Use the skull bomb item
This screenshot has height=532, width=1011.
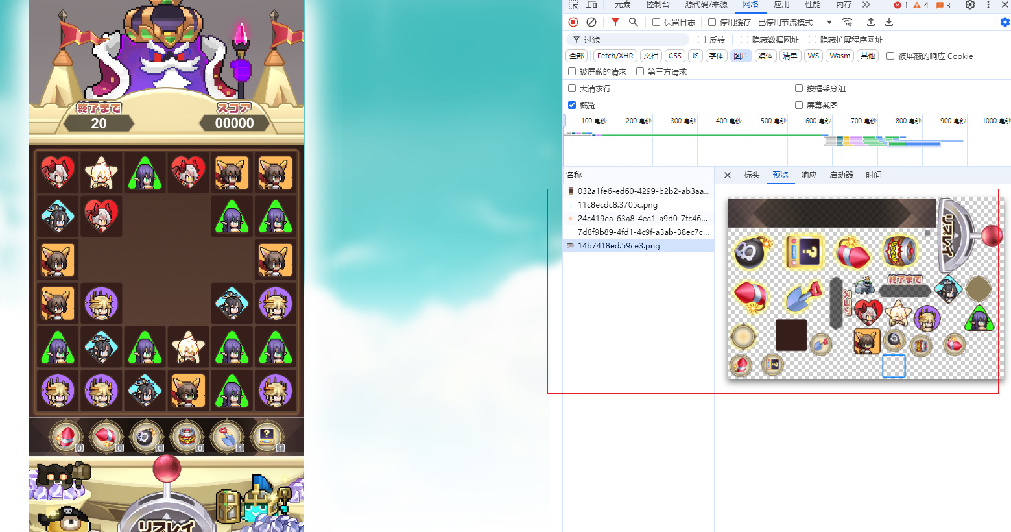[147, 436]
